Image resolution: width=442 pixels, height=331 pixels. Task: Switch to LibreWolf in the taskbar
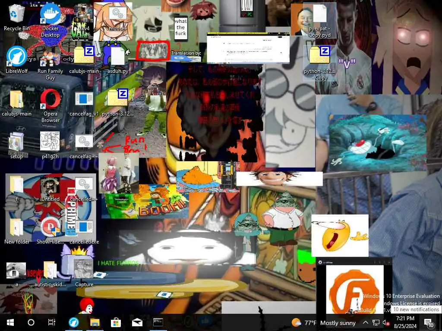point(74,322)
